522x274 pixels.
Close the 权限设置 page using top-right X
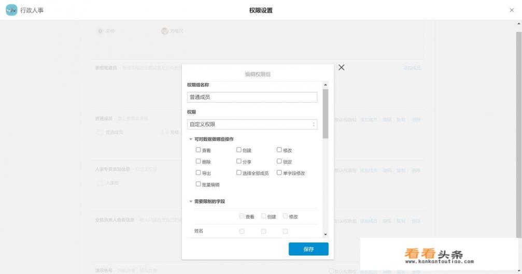click(x=512, y=10)
